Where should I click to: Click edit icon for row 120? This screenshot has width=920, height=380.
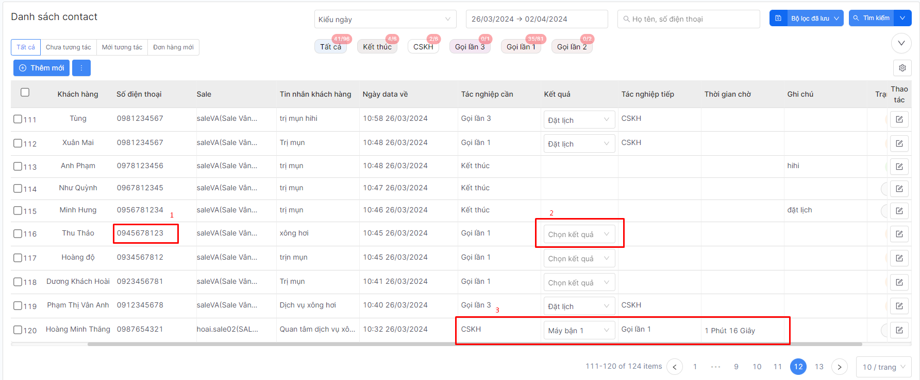pos(899,330)
